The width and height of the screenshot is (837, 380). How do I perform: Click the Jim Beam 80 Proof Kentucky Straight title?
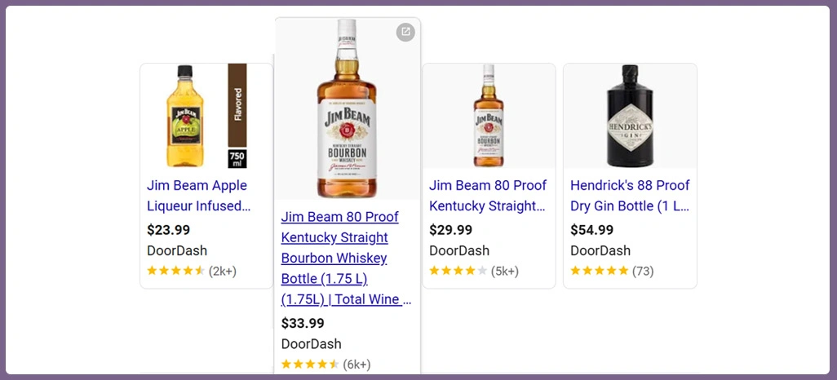488,196
